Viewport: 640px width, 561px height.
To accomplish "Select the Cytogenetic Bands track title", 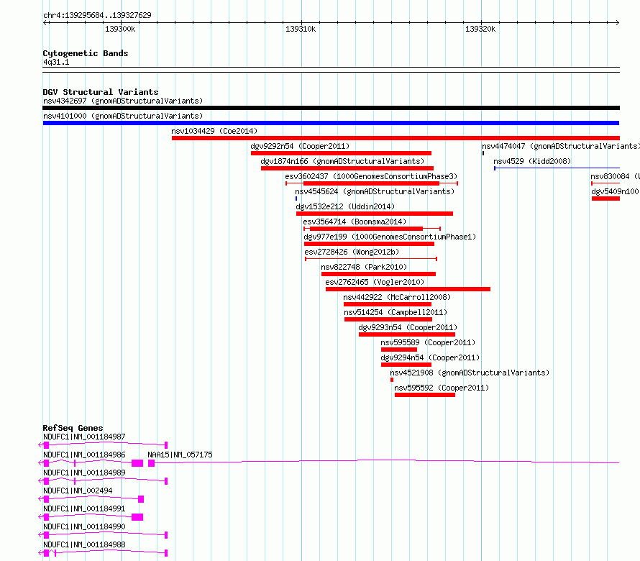I will coord(86,53).
